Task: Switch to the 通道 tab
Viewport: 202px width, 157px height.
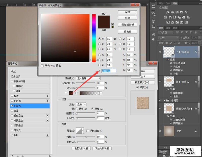Action: pos(168,28)
